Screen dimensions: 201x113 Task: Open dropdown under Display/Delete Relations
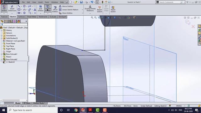[x=90, y=13]
